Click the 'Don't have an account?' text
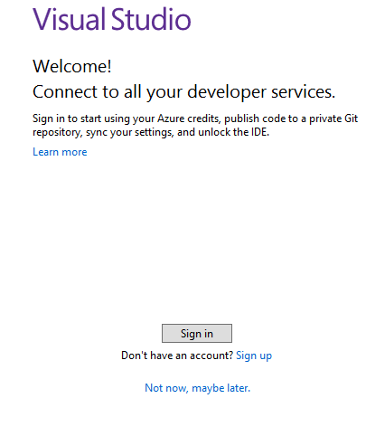This screenshot has width=366, height=436. coord(177,355)
